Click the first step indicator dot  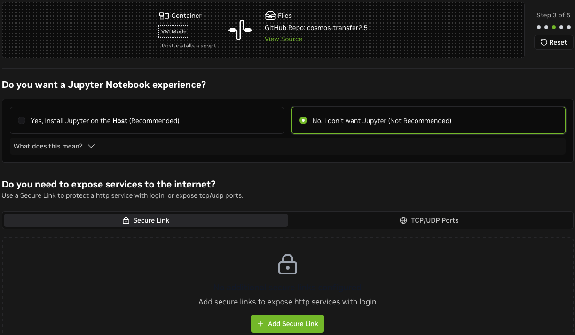coord(539,27)
